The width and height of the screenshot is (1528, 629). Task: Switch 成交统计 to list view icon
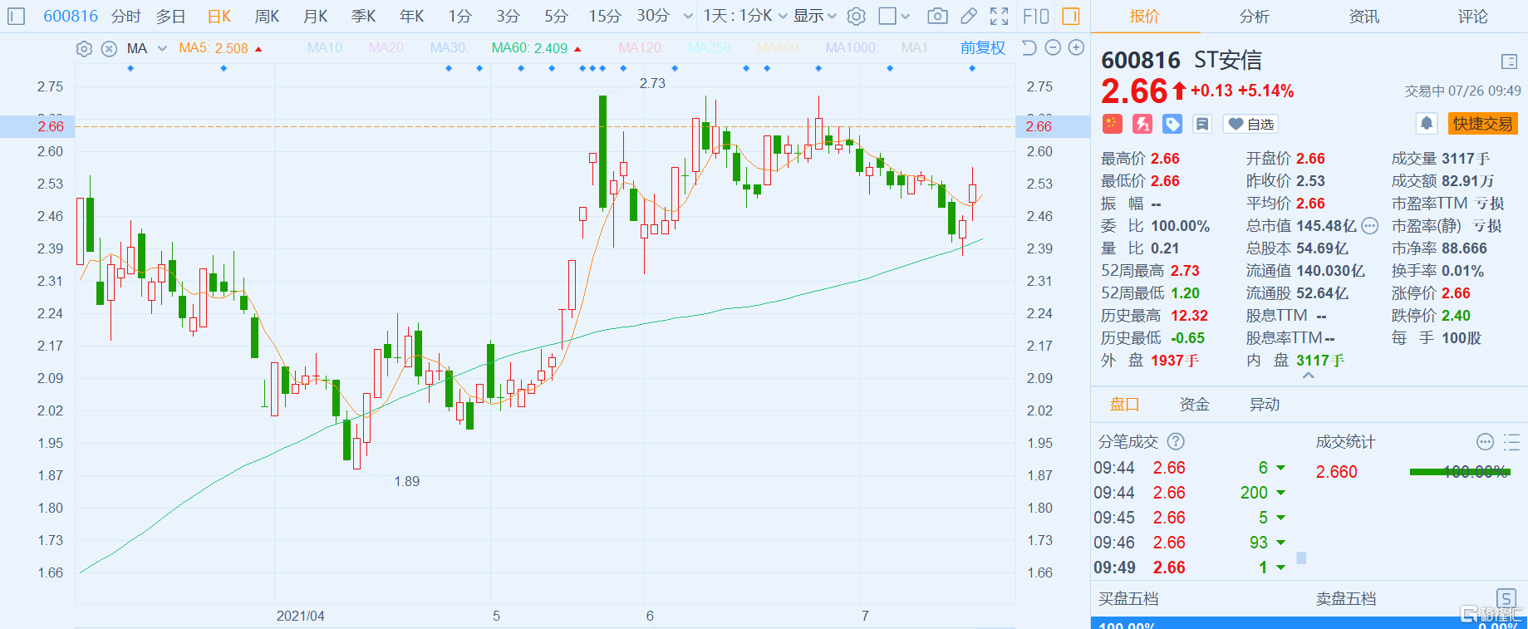coord(1511,442)
